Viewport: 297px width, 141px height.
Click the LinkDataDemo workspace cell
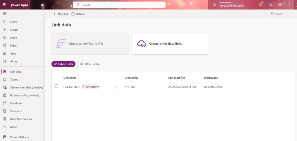[x=213, y=87]
